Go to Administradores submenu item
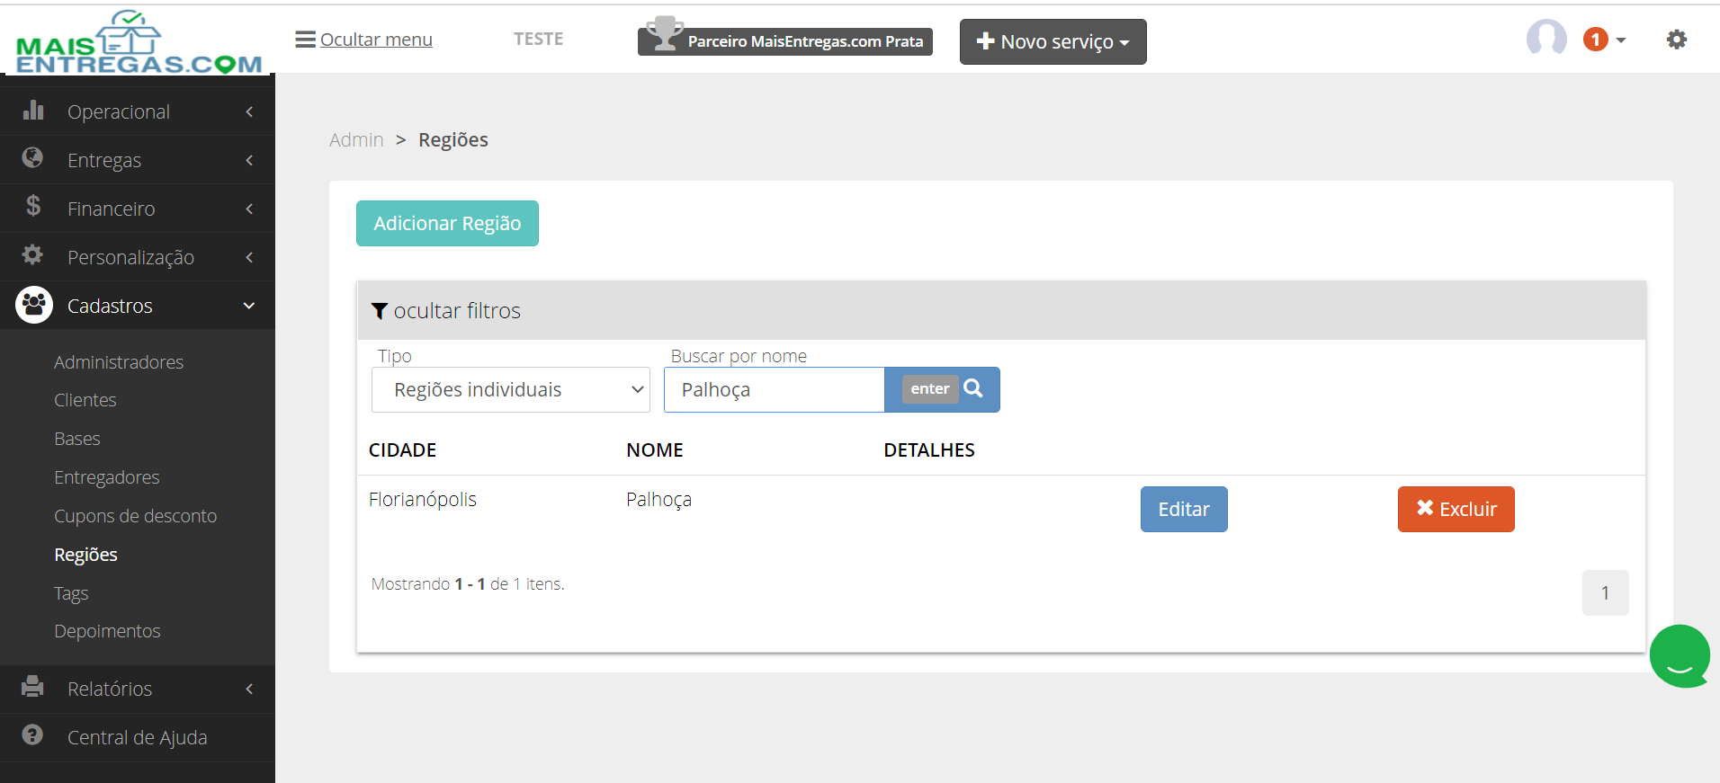 [x=119, y=362]
